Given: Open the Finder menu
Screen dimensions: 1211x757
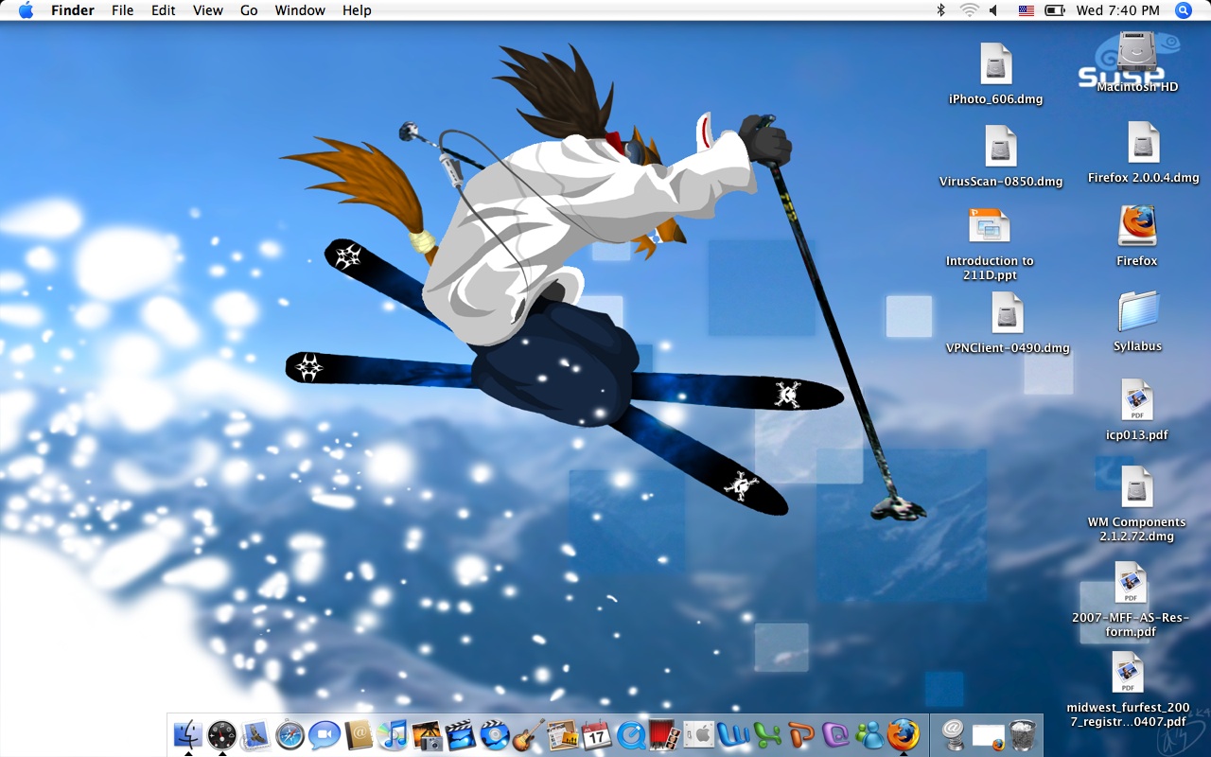Looking at the screenshot, I should tap(73, 10).
